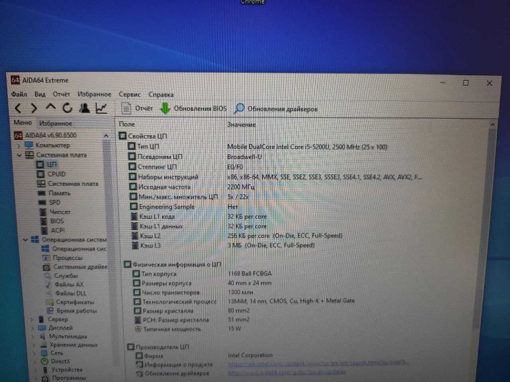The height and width of the screenshot is (382, 510).
Task: Open the Избранное menu in the menu bar
Action: [94, 94]
